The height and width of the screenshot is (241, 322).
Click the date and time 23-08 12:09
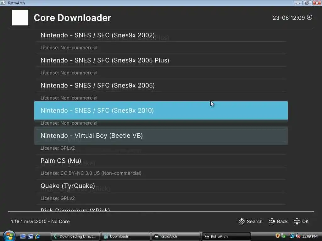click(x=289, y=18)
